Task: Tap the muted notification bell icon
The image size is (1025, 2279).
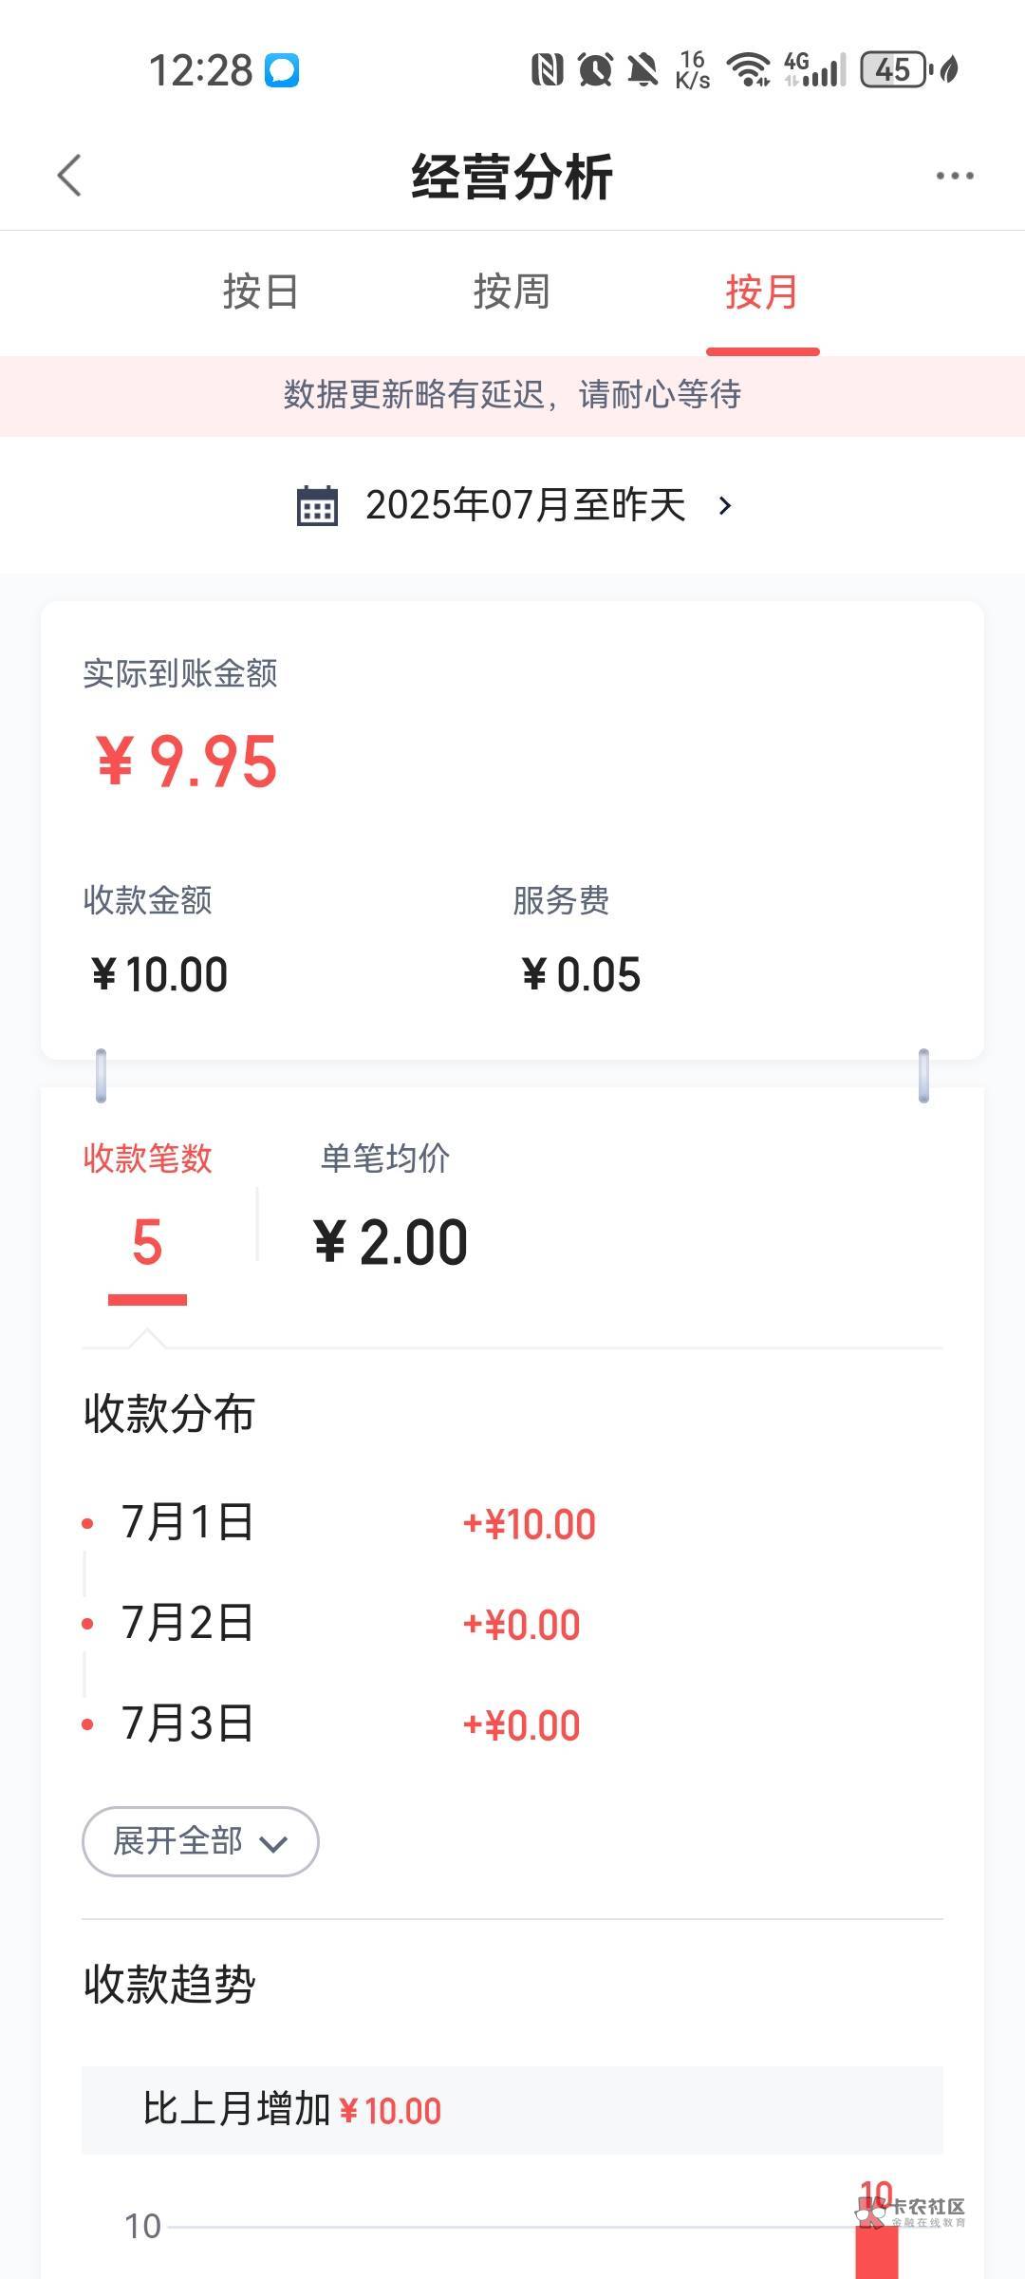Action: 643,69
